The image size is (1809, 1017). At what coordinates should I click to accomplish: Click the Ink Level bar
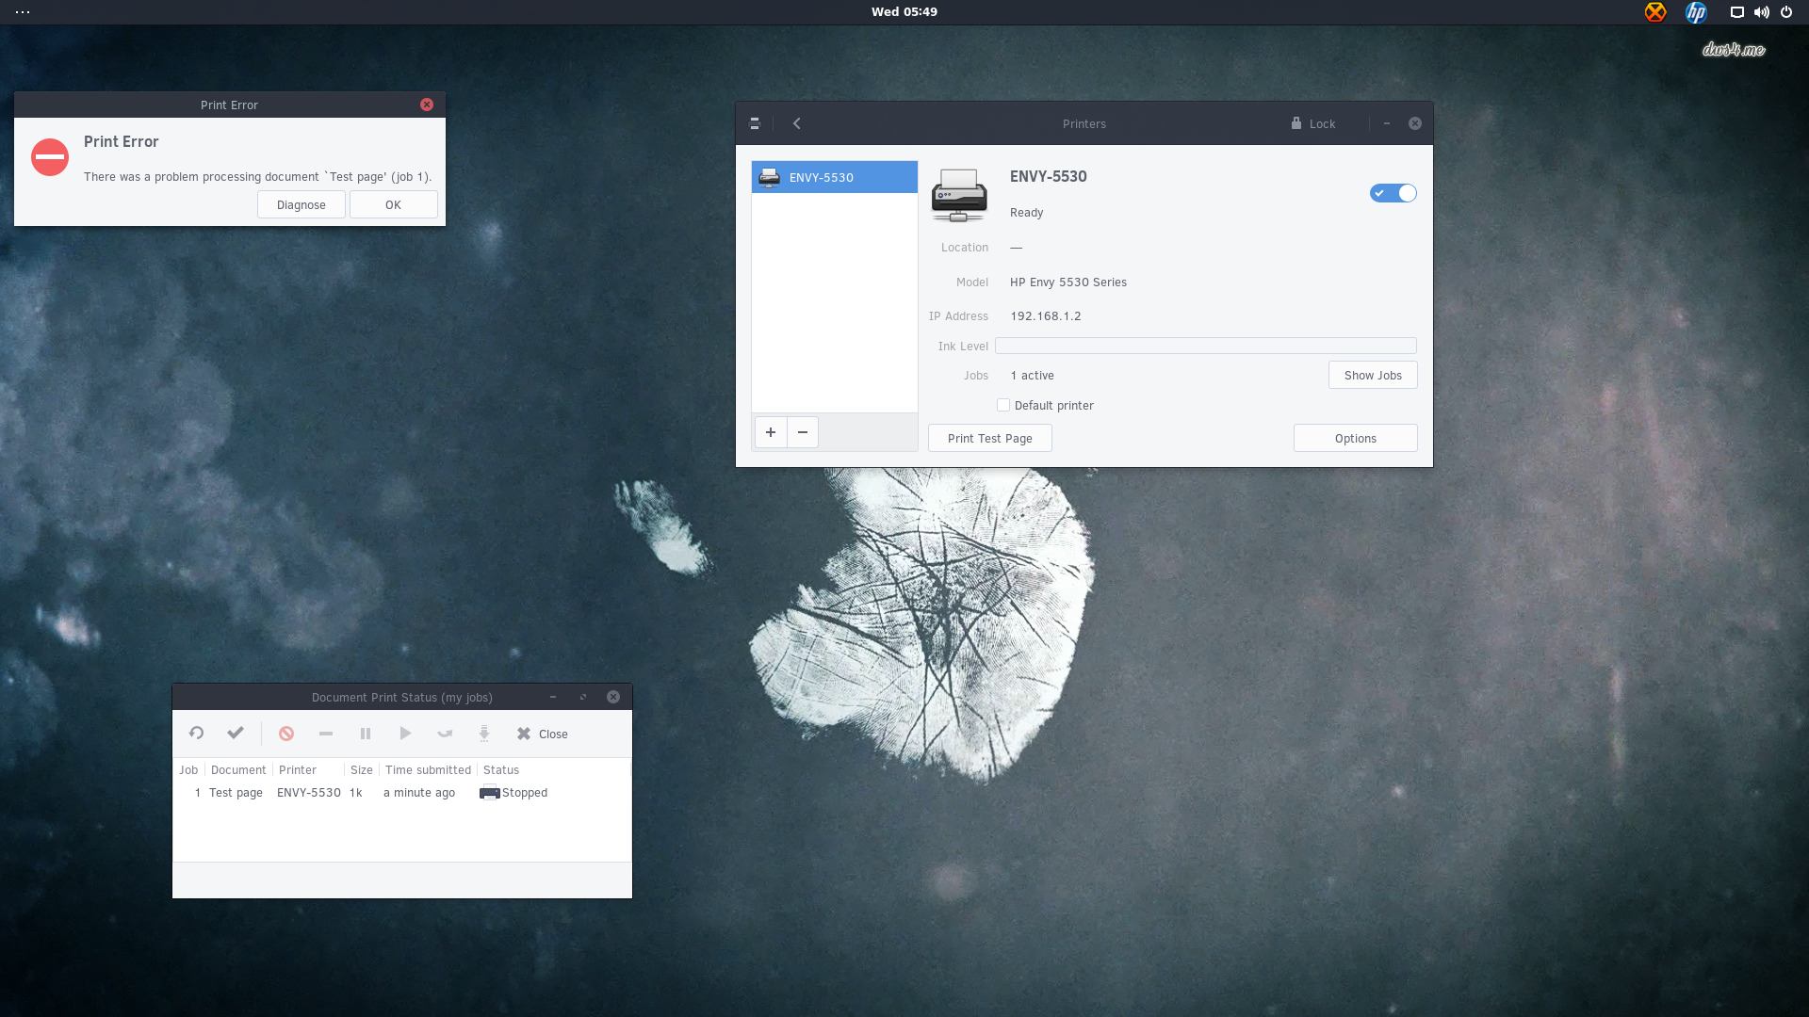[1206, 346]
